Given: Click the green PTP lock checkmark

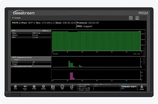Looking at the screenshot, I should pos(89,88).
